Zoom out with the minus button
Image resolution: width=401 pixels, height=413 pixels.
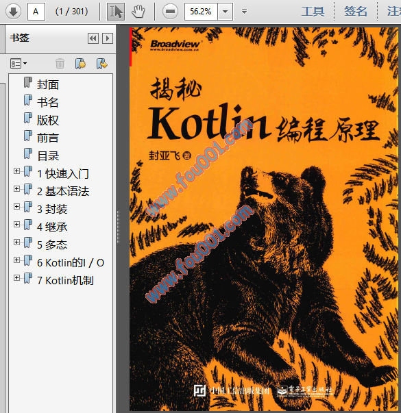pos(170,12)
